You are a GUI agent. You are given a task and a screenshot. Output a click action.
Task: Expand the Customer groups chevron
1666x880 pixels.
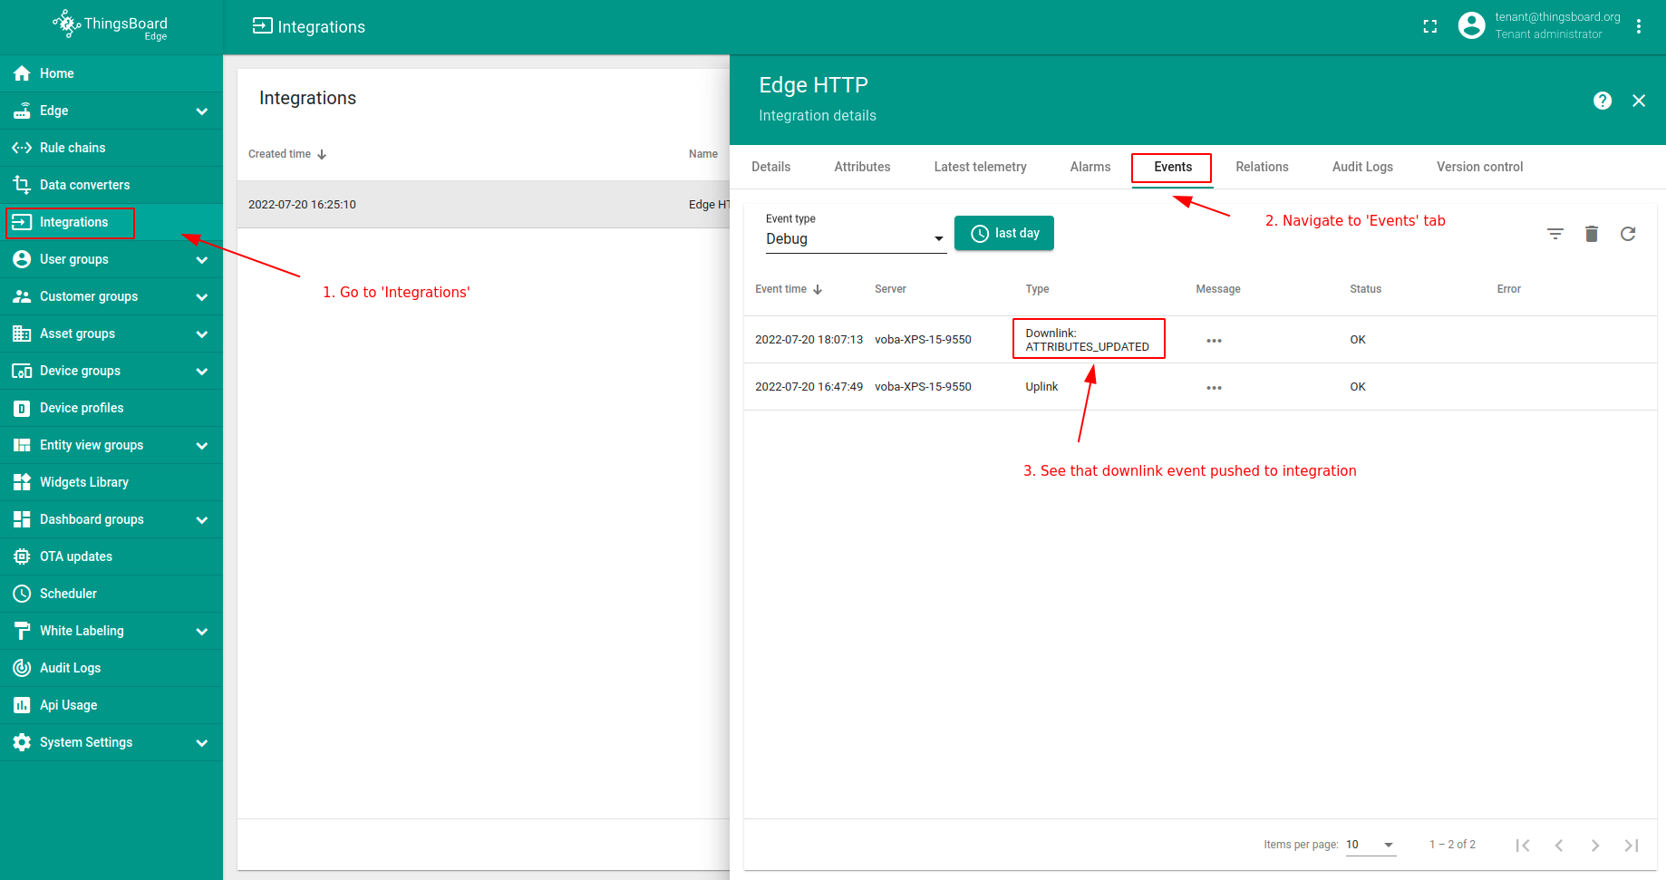pyautogui.click(x=202, y=297)
